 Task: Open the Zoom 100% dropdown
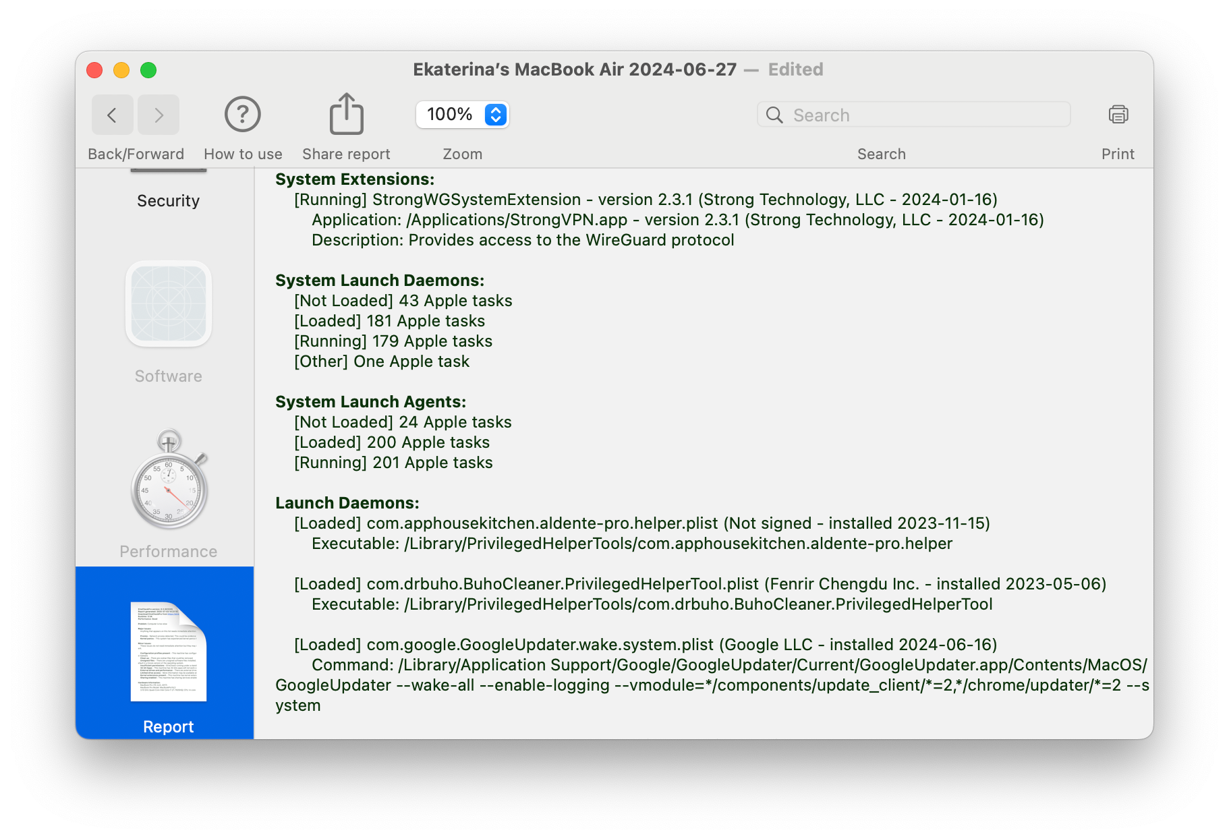pos(463,115)
